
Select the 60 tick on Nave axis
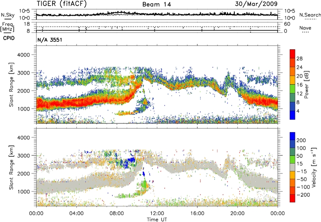pos(287,24)
